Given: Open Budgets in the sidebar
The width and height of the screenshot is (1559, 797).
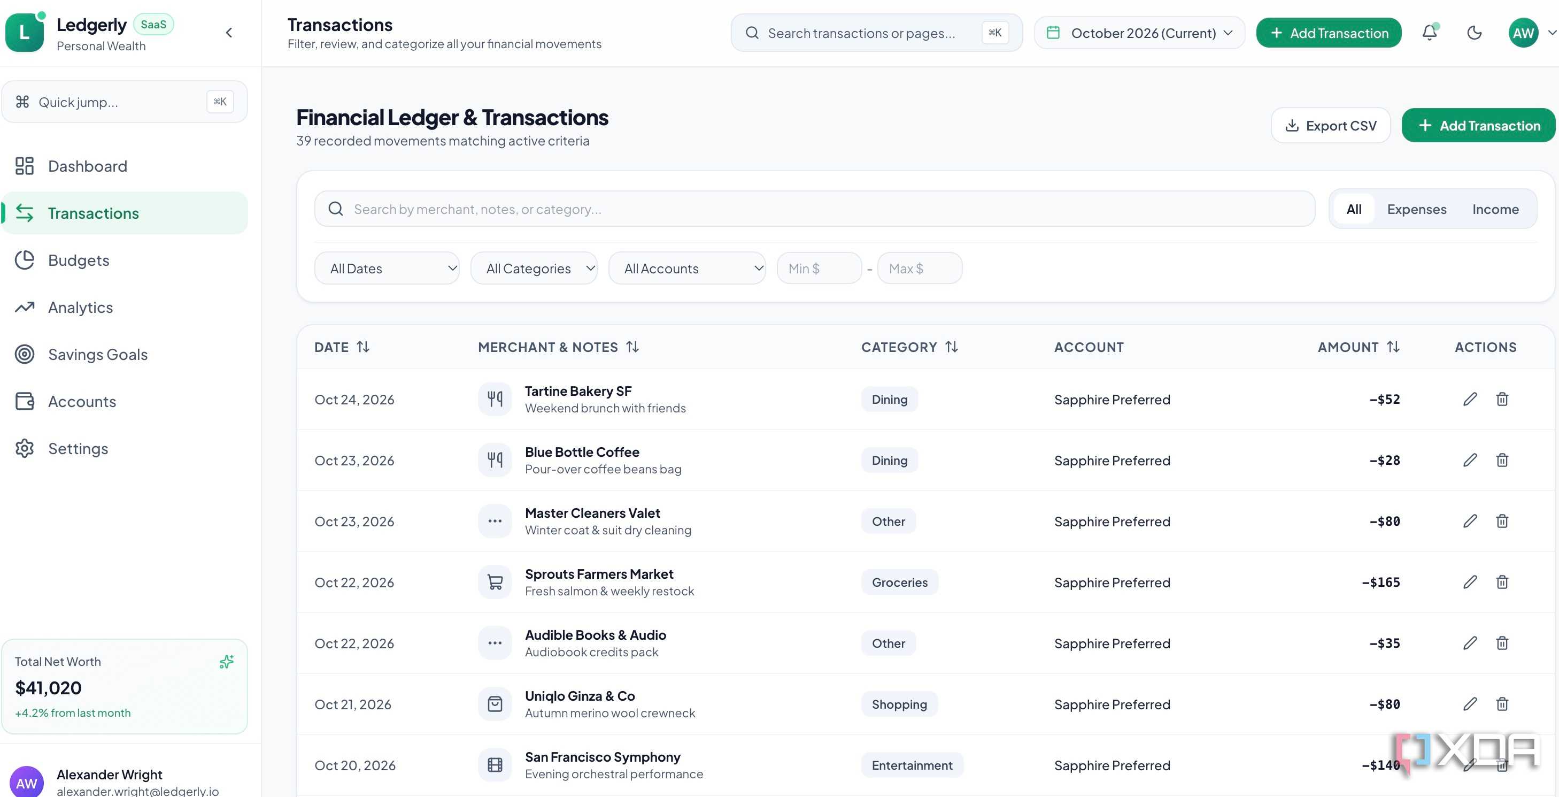Looking at the screenshot, I should [125, 260].
